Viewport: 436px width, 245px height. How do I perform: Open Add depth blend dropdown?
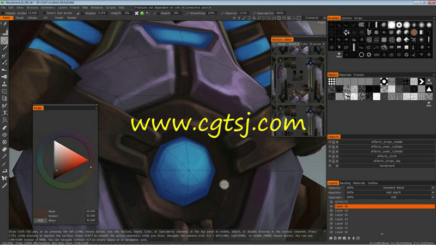click(393, 193)
